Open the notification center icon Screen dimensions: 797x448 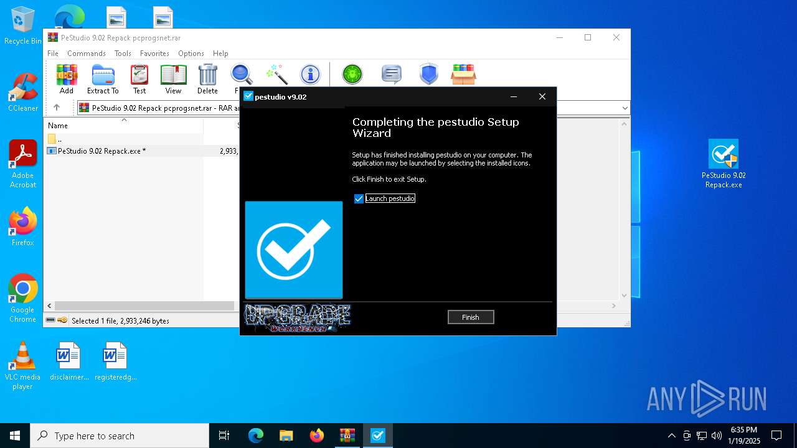coord(776,436)
